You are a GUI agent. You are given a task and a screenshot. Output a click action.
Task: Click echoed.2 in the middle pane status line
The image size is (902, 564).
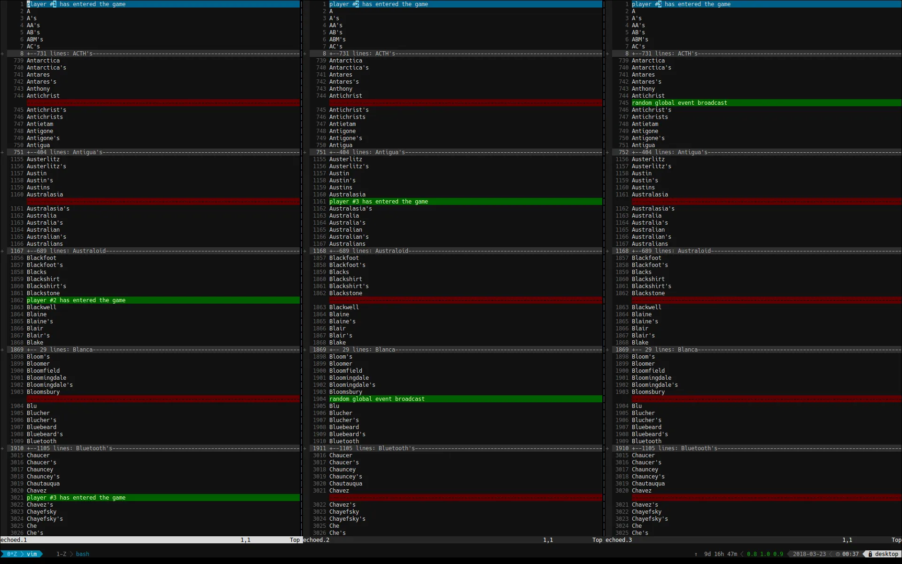[x=316, y=540]
